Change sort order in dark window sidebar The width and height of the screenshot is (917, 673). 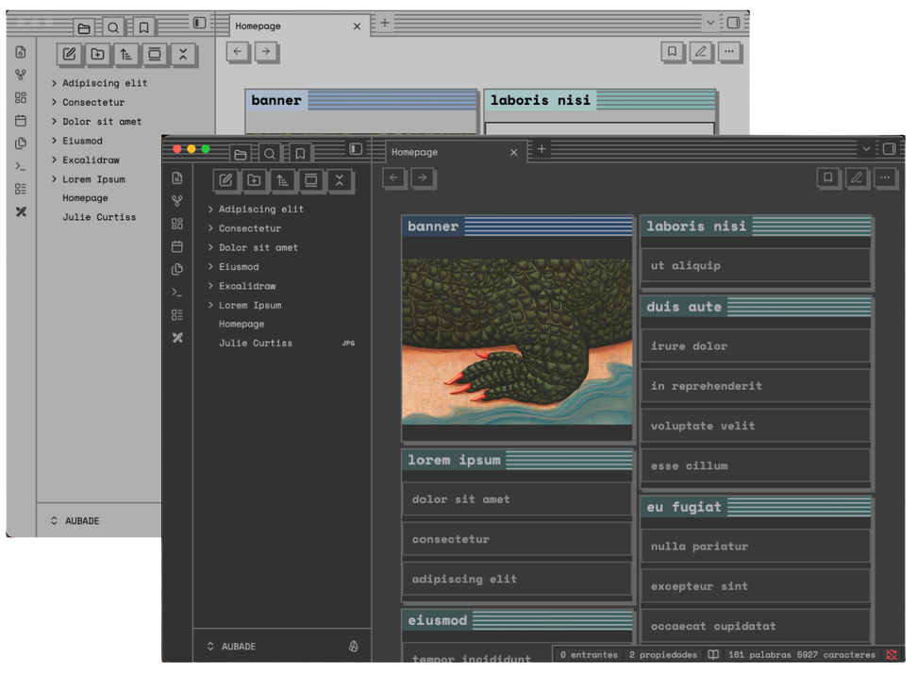point(282,180)
